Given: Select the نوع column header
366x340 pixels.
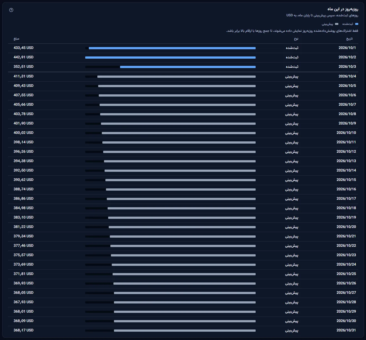Looking at the screenshot, I should click(x=296, y=39).
